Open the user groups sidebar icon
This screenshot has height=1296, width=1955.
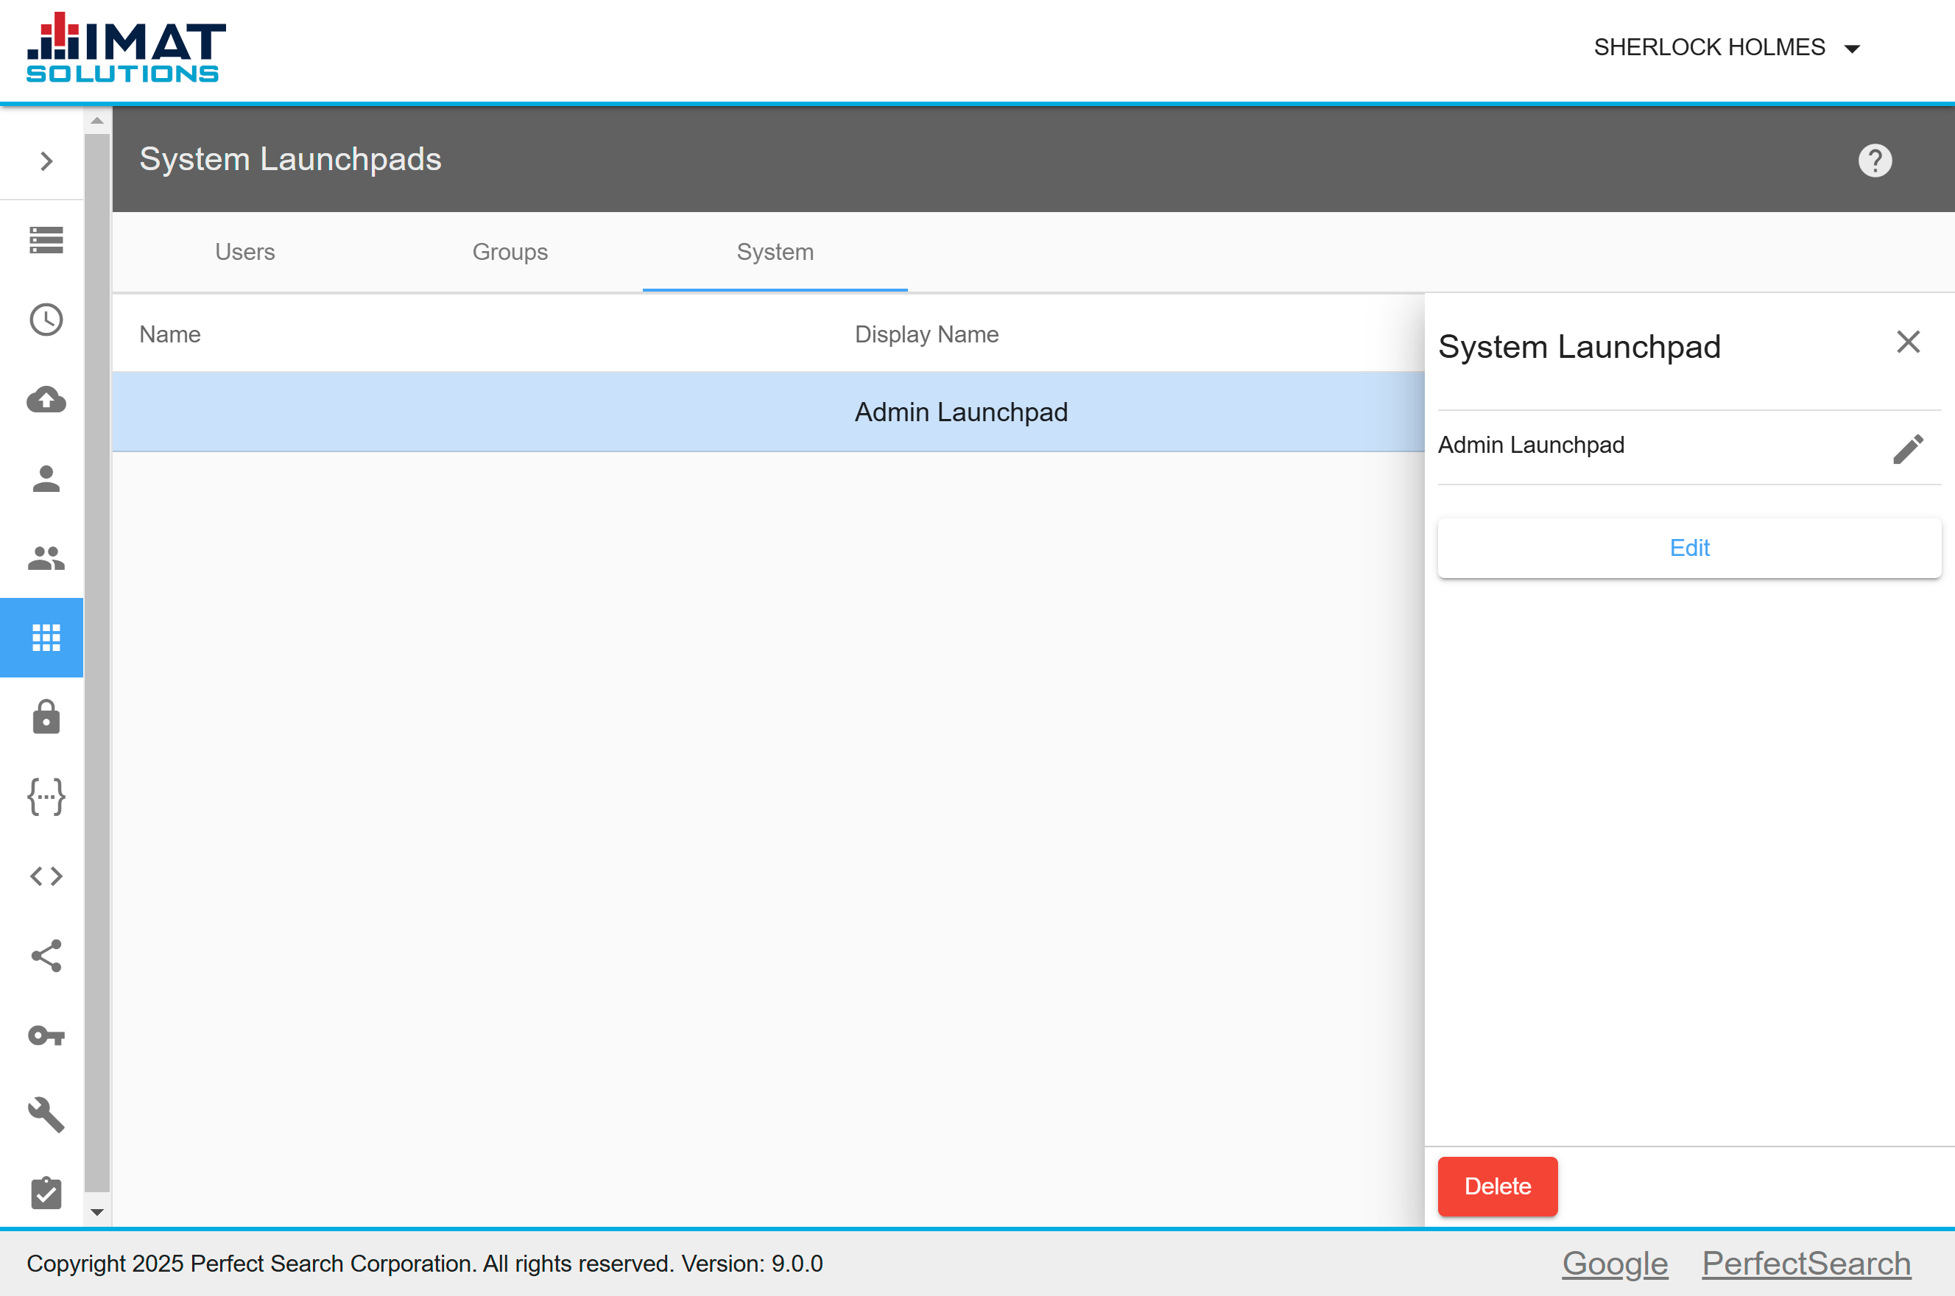46,558
